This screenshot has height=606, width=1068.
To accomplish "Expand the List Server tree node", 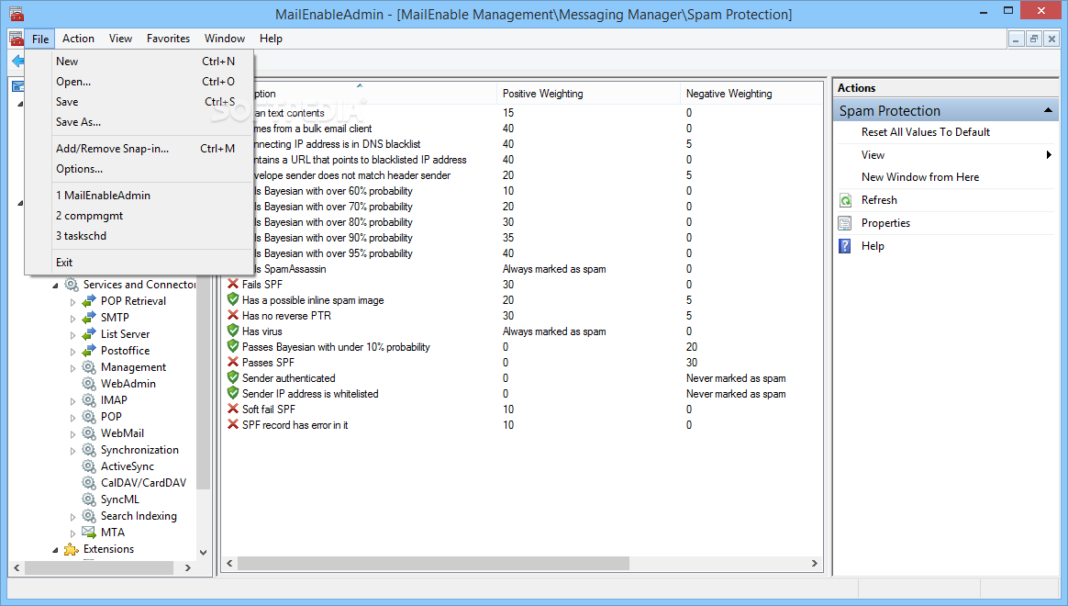I will pyautogui.click(x=72, y=335).
